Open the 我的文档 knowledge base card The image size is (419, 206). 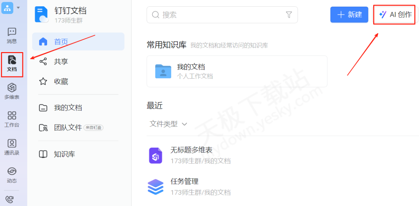pos(237,71)
